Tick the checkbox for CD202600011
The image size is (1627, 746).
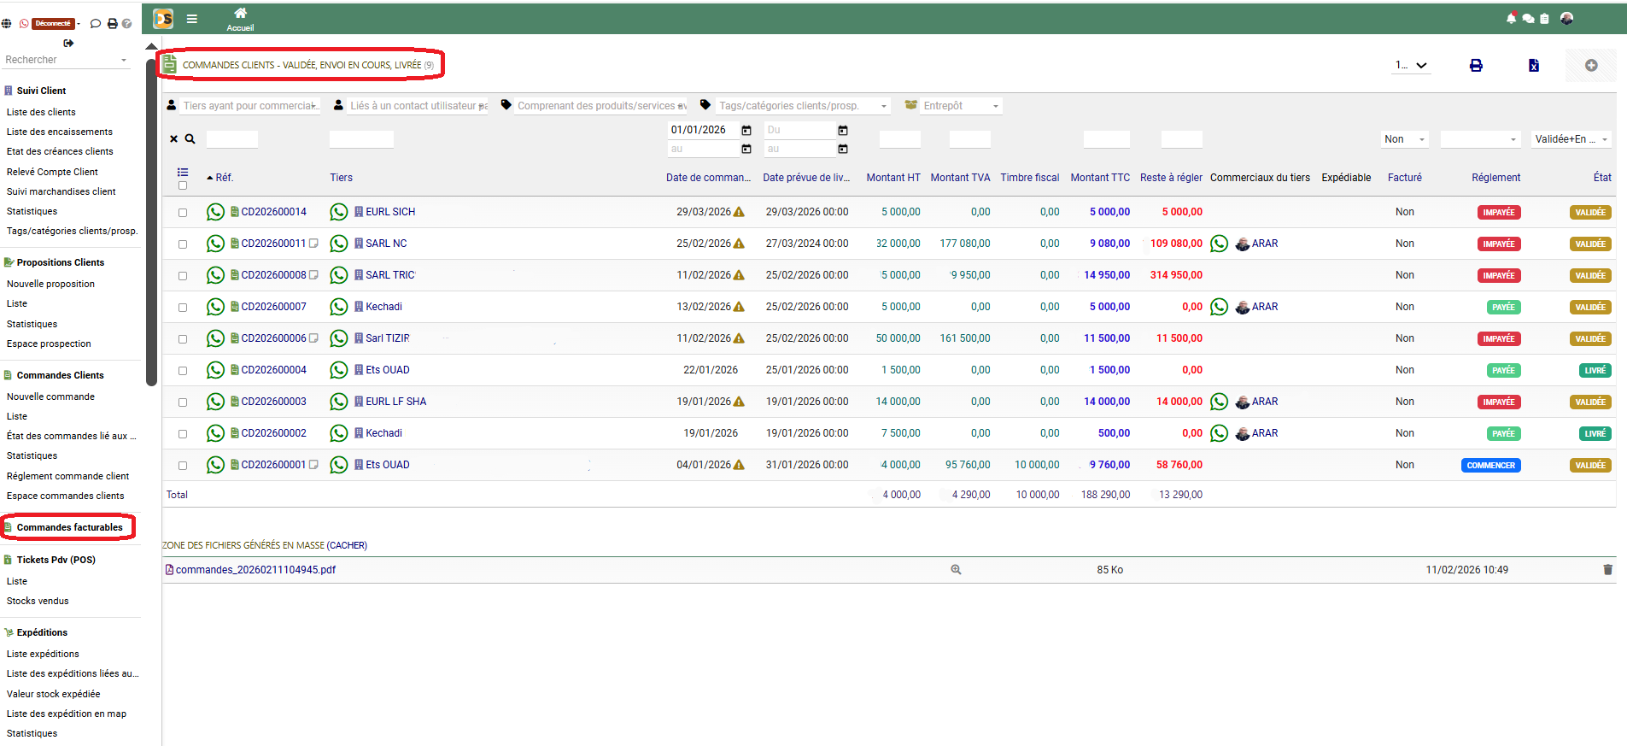tap(183, 244)
